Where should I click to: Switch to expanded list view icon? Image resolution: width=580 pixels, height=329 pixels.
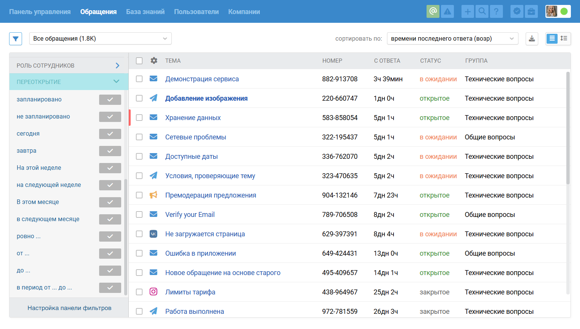coord(564,38)
